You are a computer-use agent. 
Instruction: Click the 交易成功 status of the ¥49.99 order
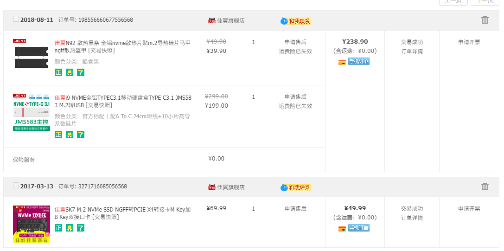[x=412, y=208]
